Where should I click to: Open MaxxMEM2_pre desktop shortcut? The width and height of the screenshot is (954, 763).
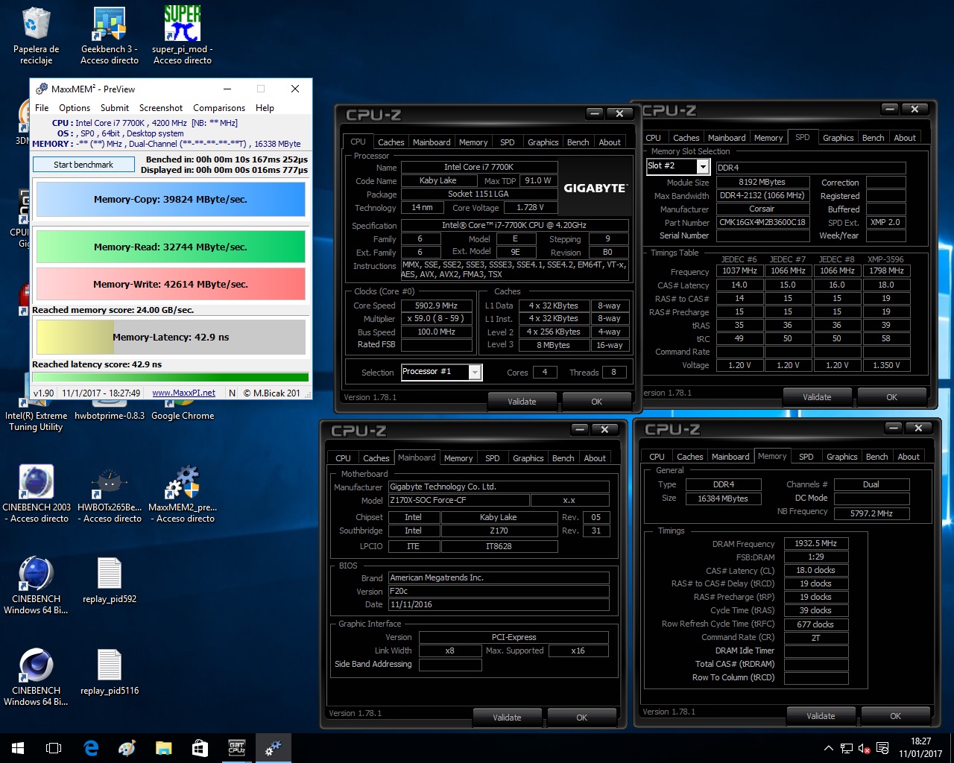click(183, 493)
